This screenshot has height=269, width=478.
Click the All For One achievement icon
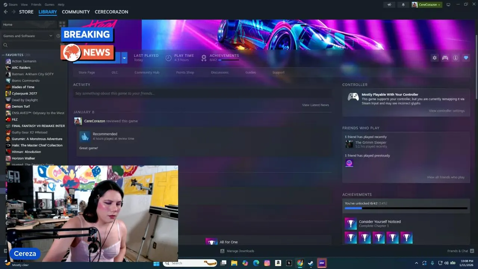coord(211,241)
